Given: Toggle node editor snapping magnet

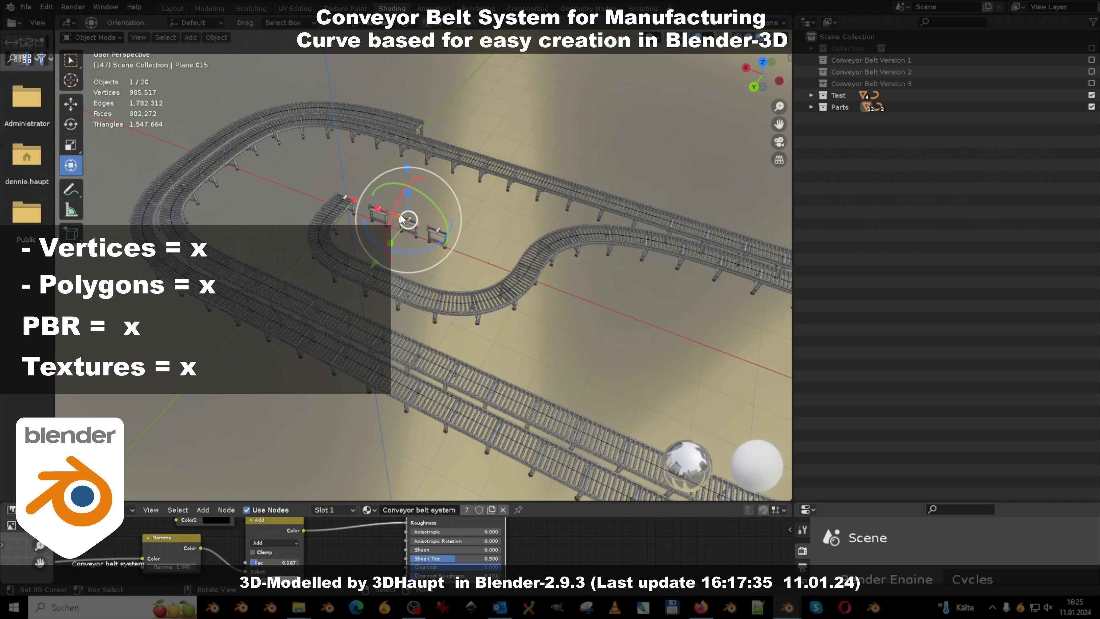Looking at the screenshot, I should click(763, 510).
